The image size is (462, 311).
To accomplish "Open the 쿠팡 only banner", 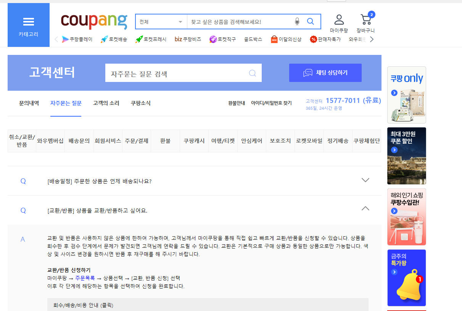I will [407, 95].
